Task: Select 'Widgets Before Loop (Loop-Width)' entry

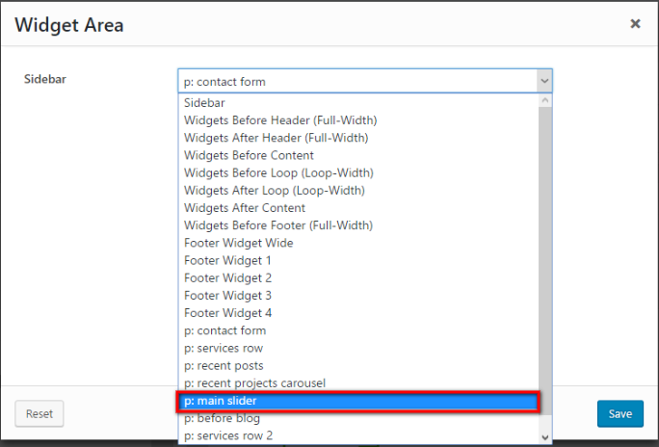Action: [278, 172]
